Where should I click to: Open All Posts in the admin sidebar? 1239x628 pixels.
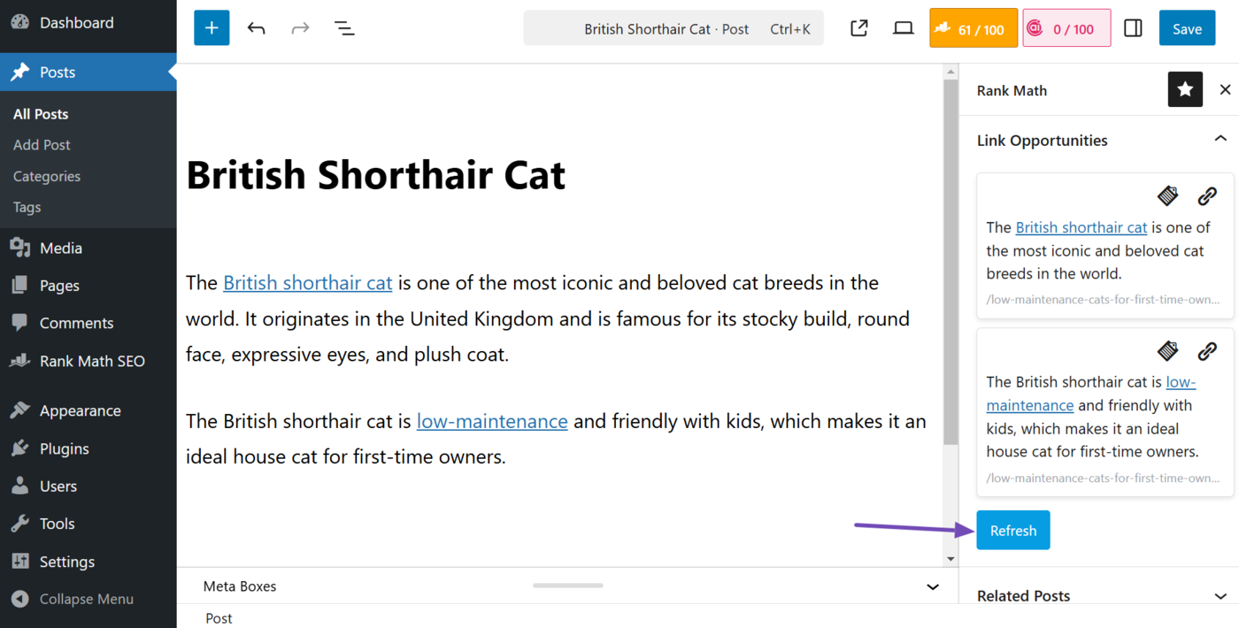tap(41, 113)
